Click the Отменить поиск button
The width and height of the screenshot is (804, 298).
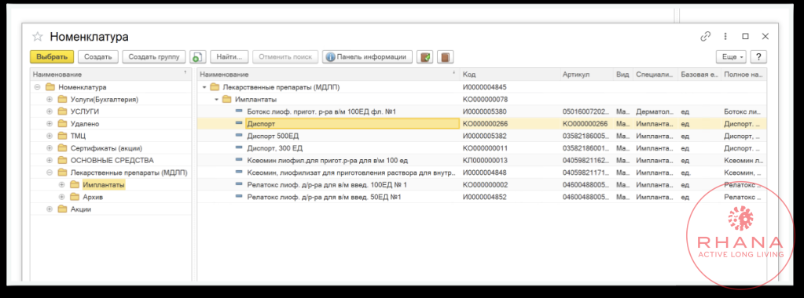[285, 56]
